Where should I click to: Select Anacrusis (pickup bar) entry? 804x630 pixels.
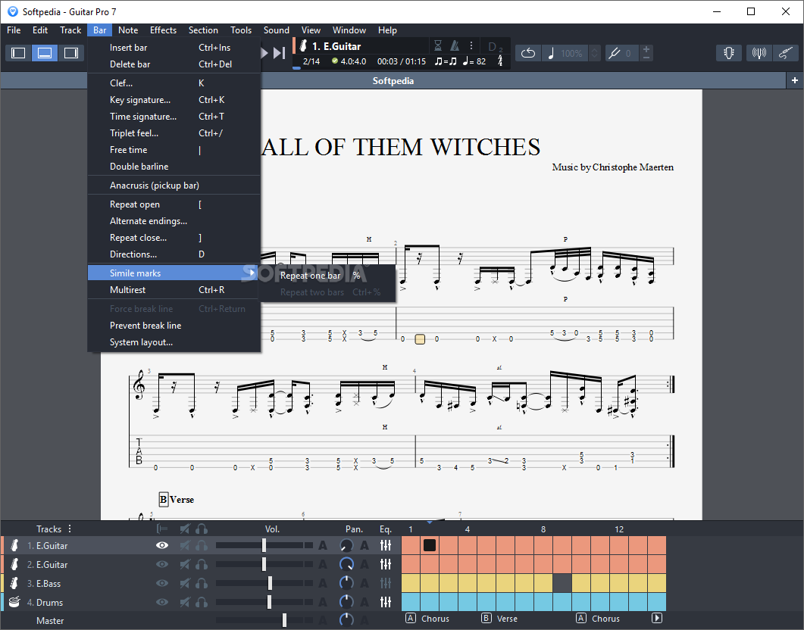[174, 186]
